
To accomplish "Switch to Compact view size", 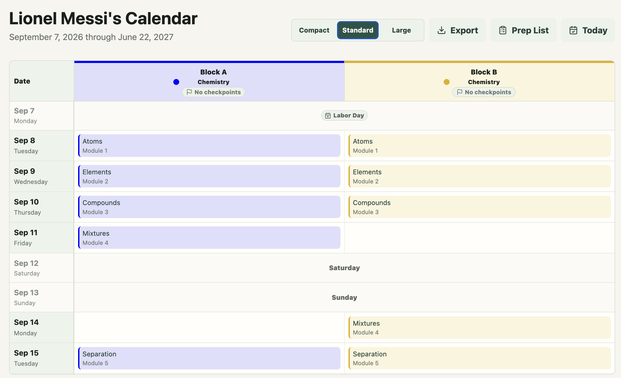I will [x=314, y=30].
